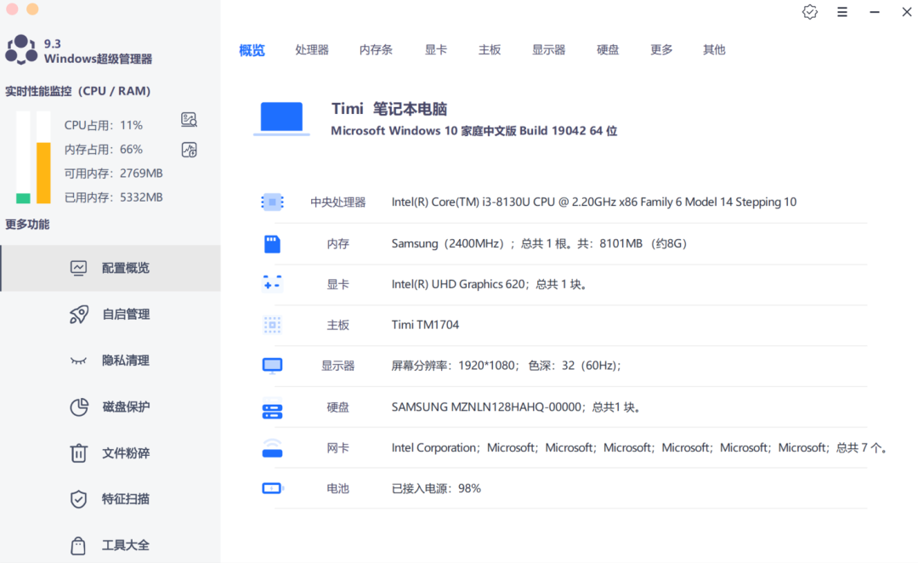
Task: Click the Windows 10 家庭中文版 build text
Action: (x=474, y=131)
